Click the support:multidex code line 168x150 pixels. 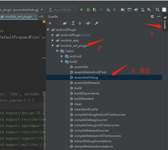(23, 144)
